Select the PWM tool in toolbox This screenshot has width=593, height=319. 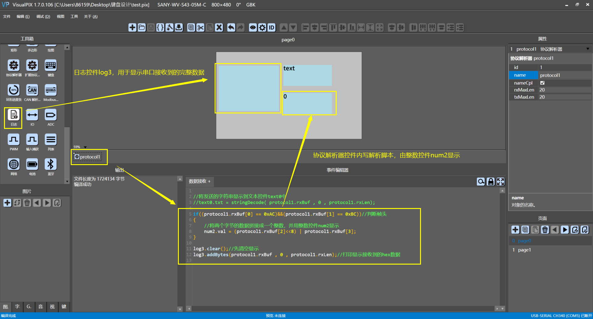tap(14, 142)
